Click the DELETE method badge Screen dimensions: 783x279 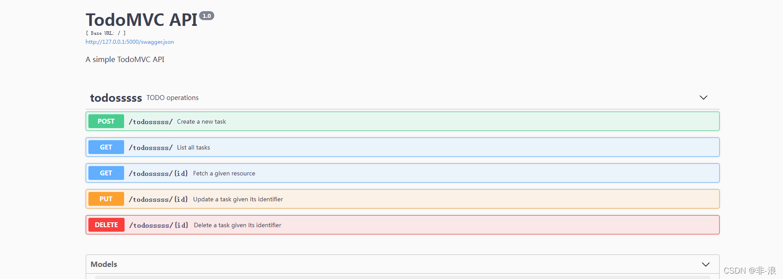coord(106,225)
